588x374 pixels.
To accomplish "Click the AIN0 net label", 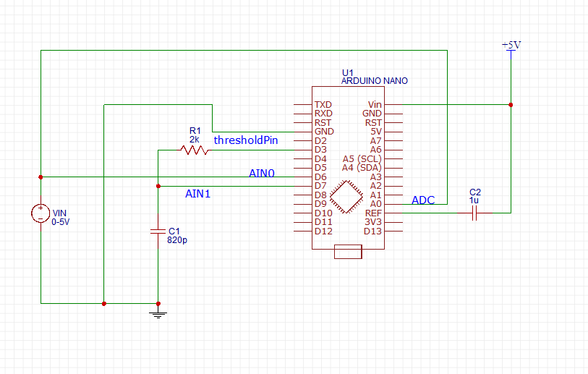I will [x=262, y=173].
